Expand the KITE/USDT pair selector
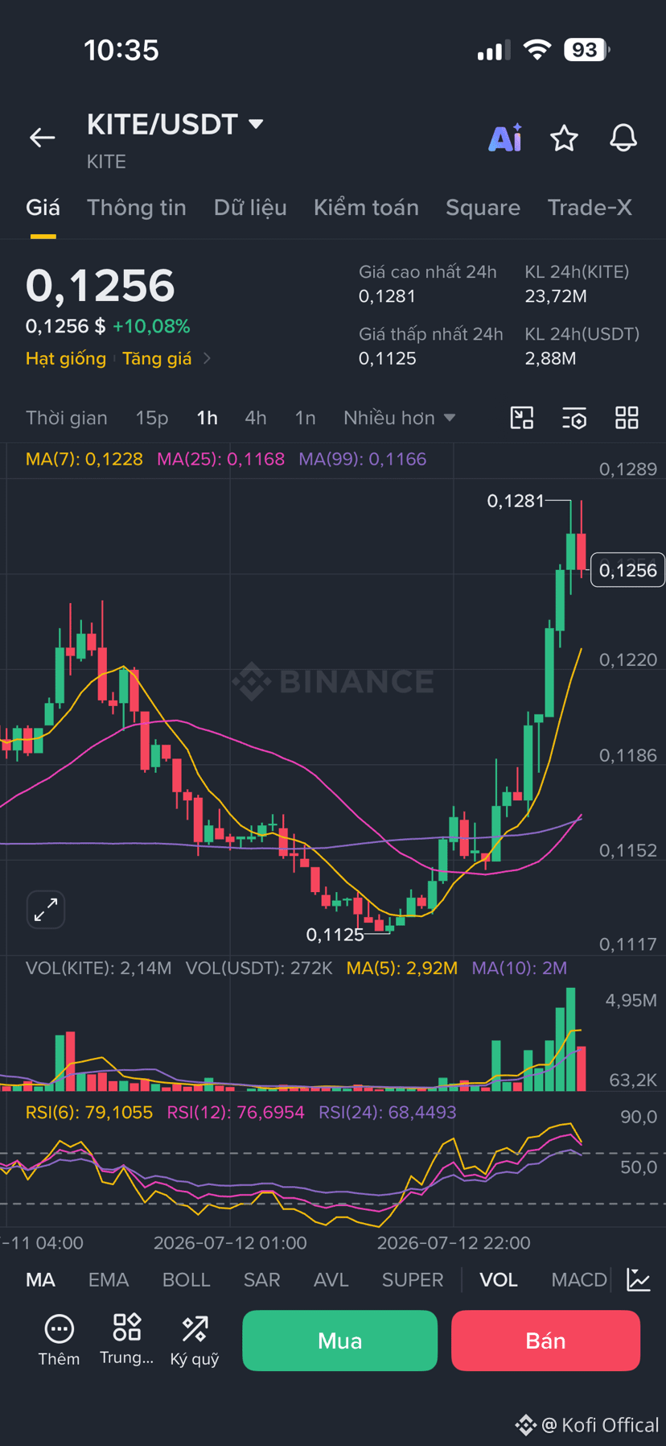This screenshot has height=1446, width=666. click(257, 124)
